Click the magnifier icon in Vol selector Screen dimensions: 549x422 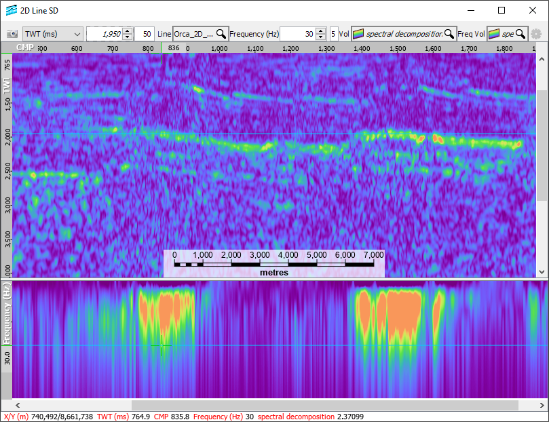[449, 34]
